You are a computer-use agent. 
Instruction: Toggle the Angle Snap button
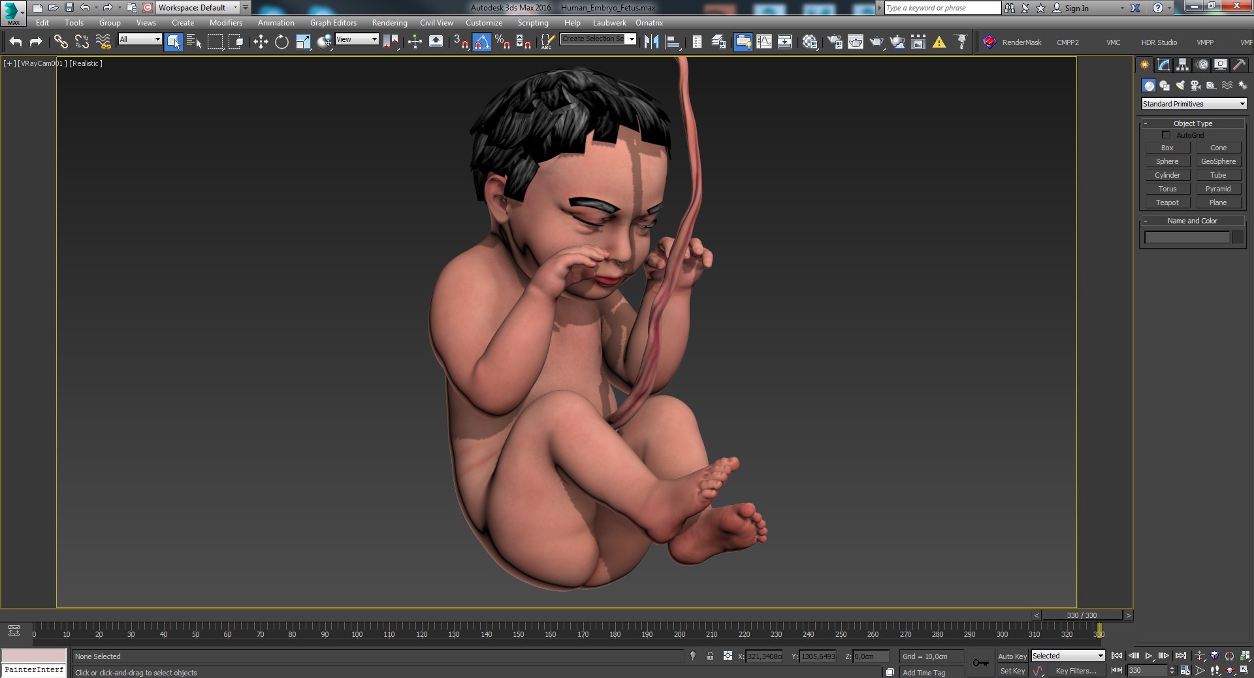(x=482, y=42)
